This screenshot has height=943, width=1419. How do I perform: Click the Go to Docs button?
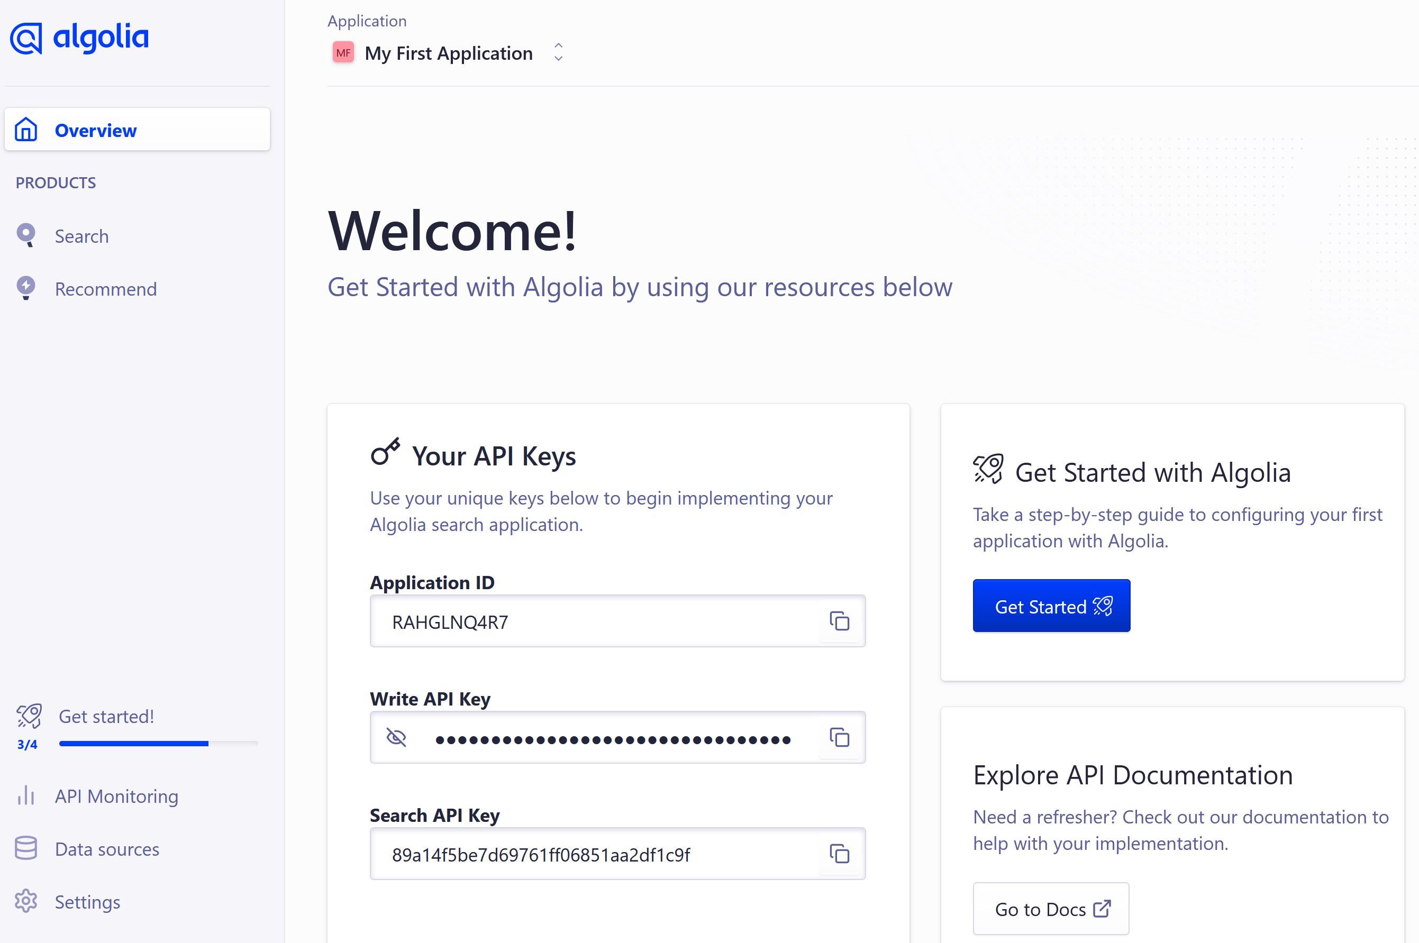(x=1051, y=909)
